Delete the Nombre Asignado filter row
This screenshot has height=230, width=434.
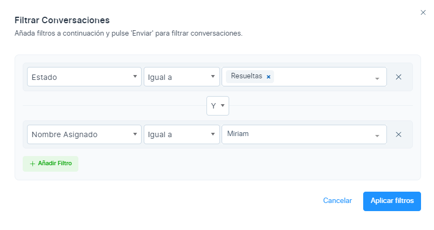[x=398, y=134]
